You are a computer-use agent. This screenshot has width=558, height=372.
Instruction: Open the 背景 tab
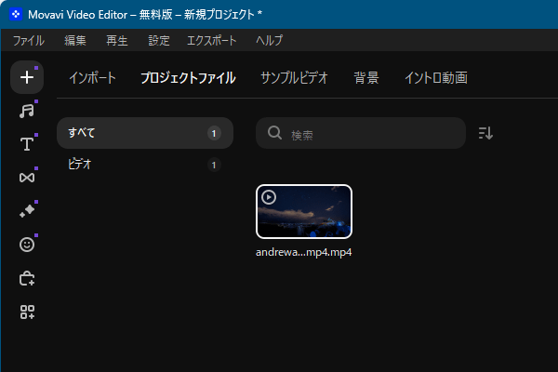point(366,77)
